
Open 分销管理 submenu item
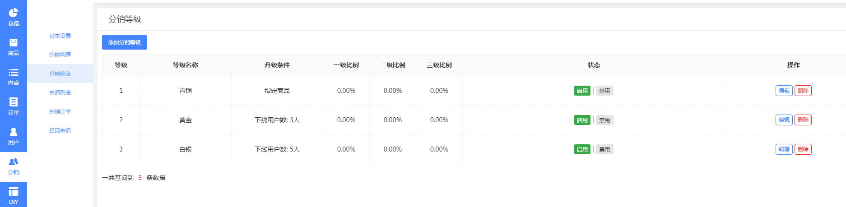click(x=60, y=55)
